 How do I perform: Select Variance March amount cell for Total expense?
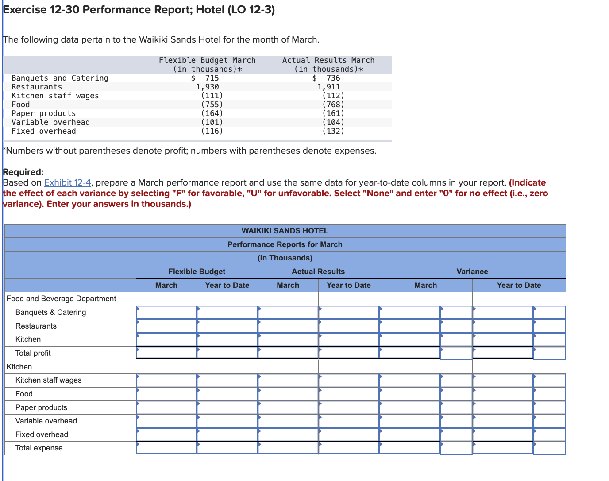(x=409, y=448)
